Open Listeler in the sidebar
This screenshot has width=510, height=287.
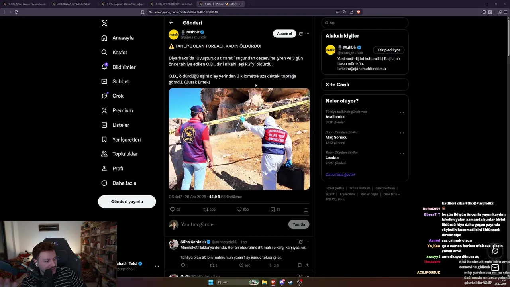[115, 125]
